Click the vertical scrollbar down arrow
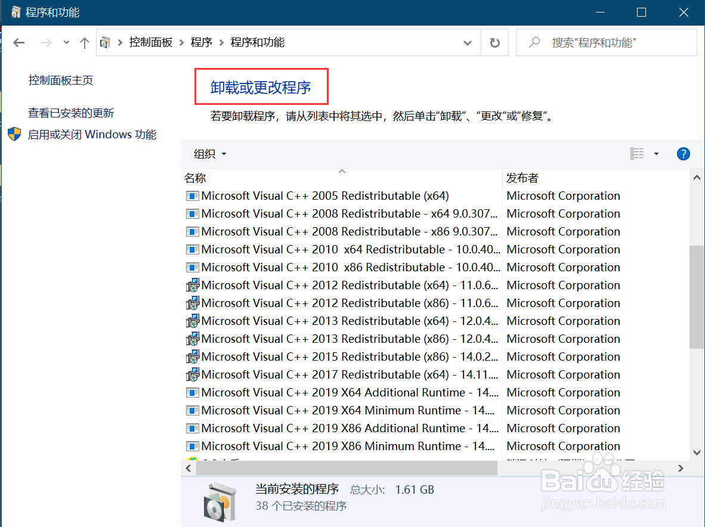The image size is (705, 527). pyautogui.click(x=697, y=452)
